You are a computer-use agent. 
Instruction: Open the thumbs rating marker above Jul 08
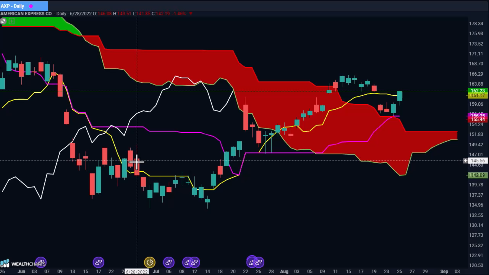[x=187, y=262]
